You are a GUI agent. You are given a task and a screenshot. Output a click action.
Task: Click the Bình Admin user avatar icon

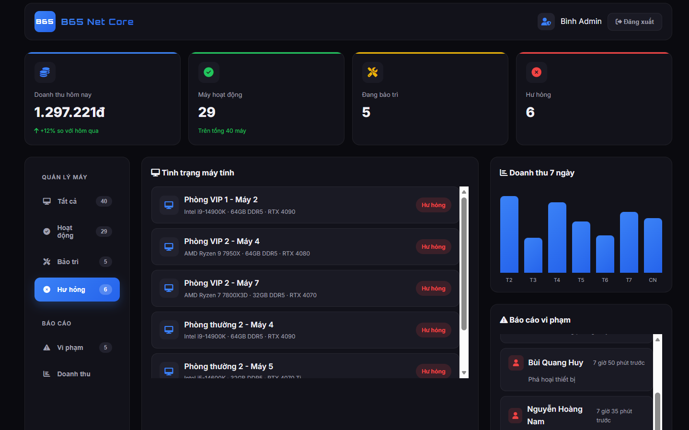[x=546, y=22]
